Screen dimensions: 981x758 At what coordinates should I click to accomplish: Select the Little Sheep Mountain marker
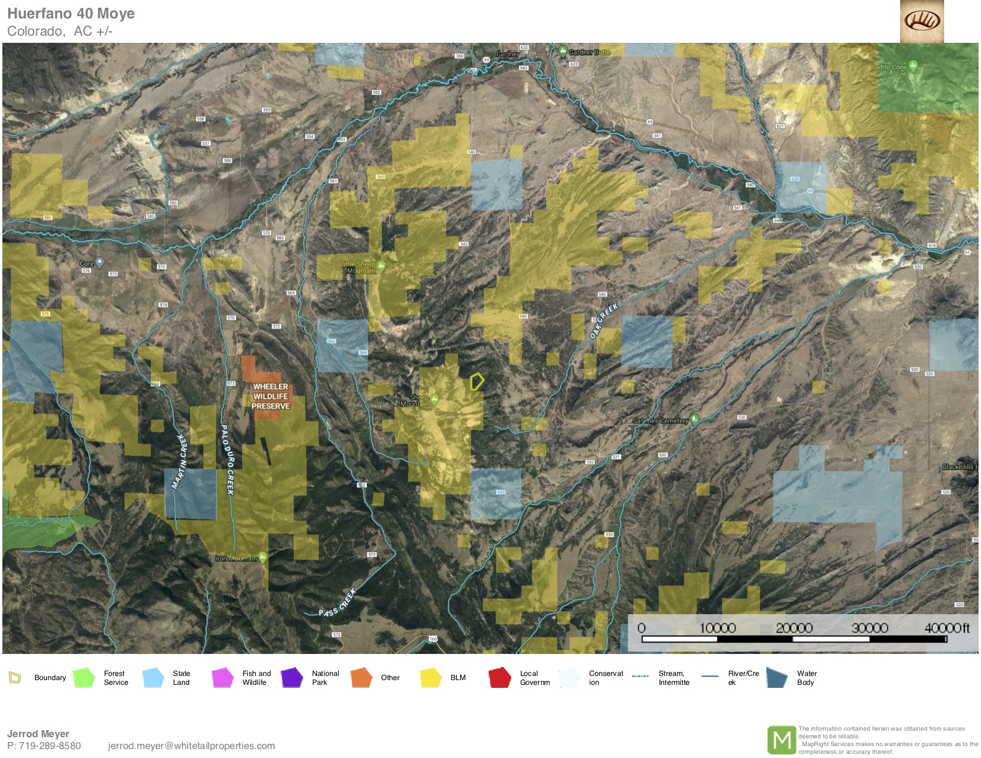coord(381,265)
